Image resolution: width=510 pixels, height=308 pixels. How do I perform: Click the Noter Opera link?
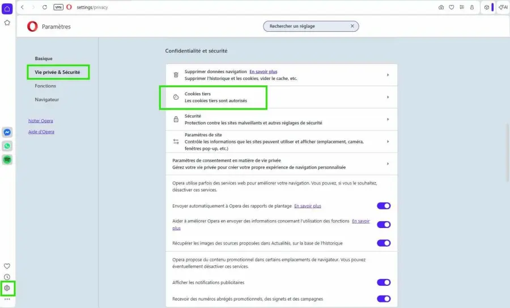(40, 121)
